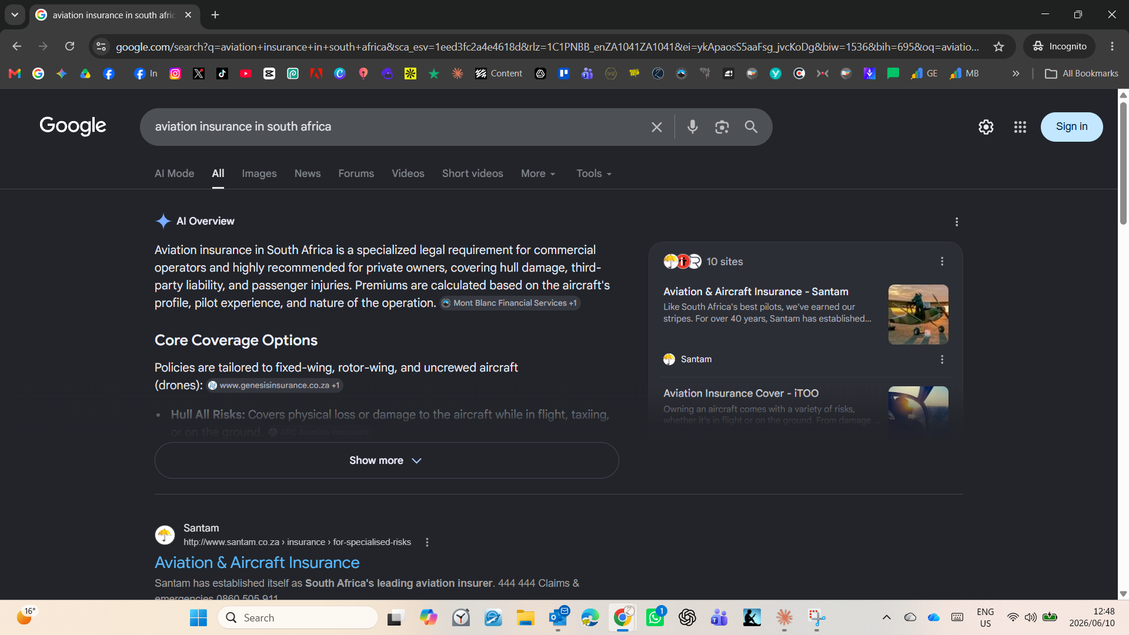Open the YouTube bookmark

click(x=246, y=73)
